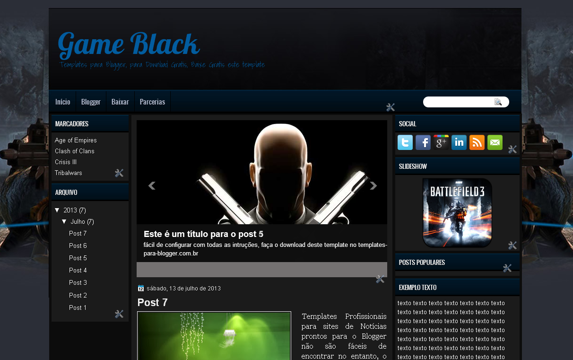Click the SOCIAL widget heading
The image size is (573, 360).
click(408, 123)
